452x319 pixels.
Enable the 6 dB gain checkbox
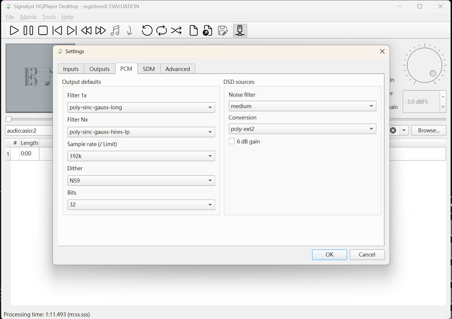coord(232,141)
